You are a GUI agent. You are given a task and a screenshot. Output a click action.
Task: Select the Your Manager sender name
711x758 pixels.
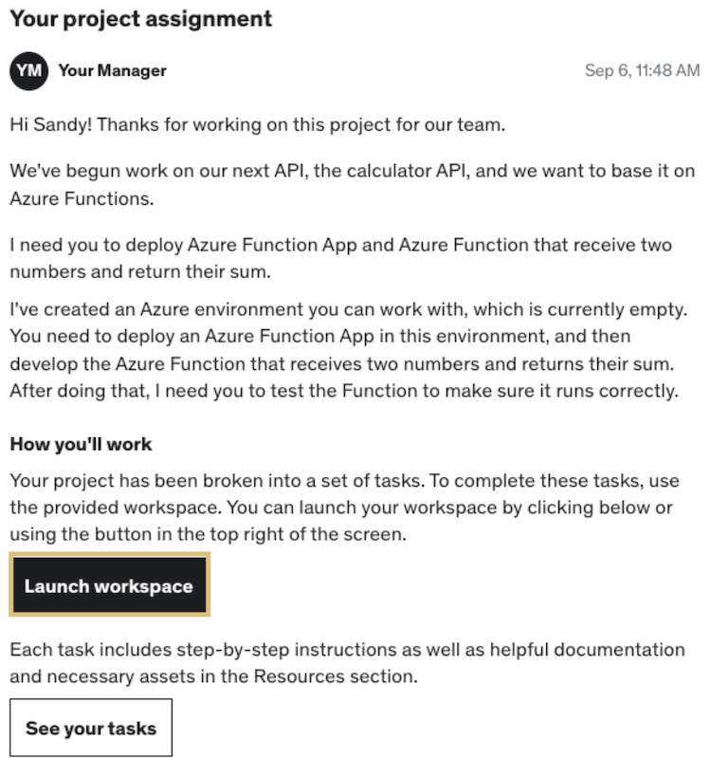pyautogui.click(x=112, y=71)
